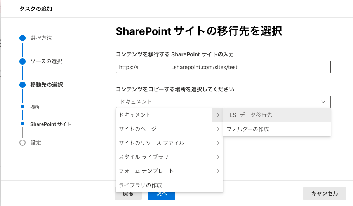The image size is (353, 206).
Task: Select the 場所 sub-step dot
Action: (x=23, y=106)
